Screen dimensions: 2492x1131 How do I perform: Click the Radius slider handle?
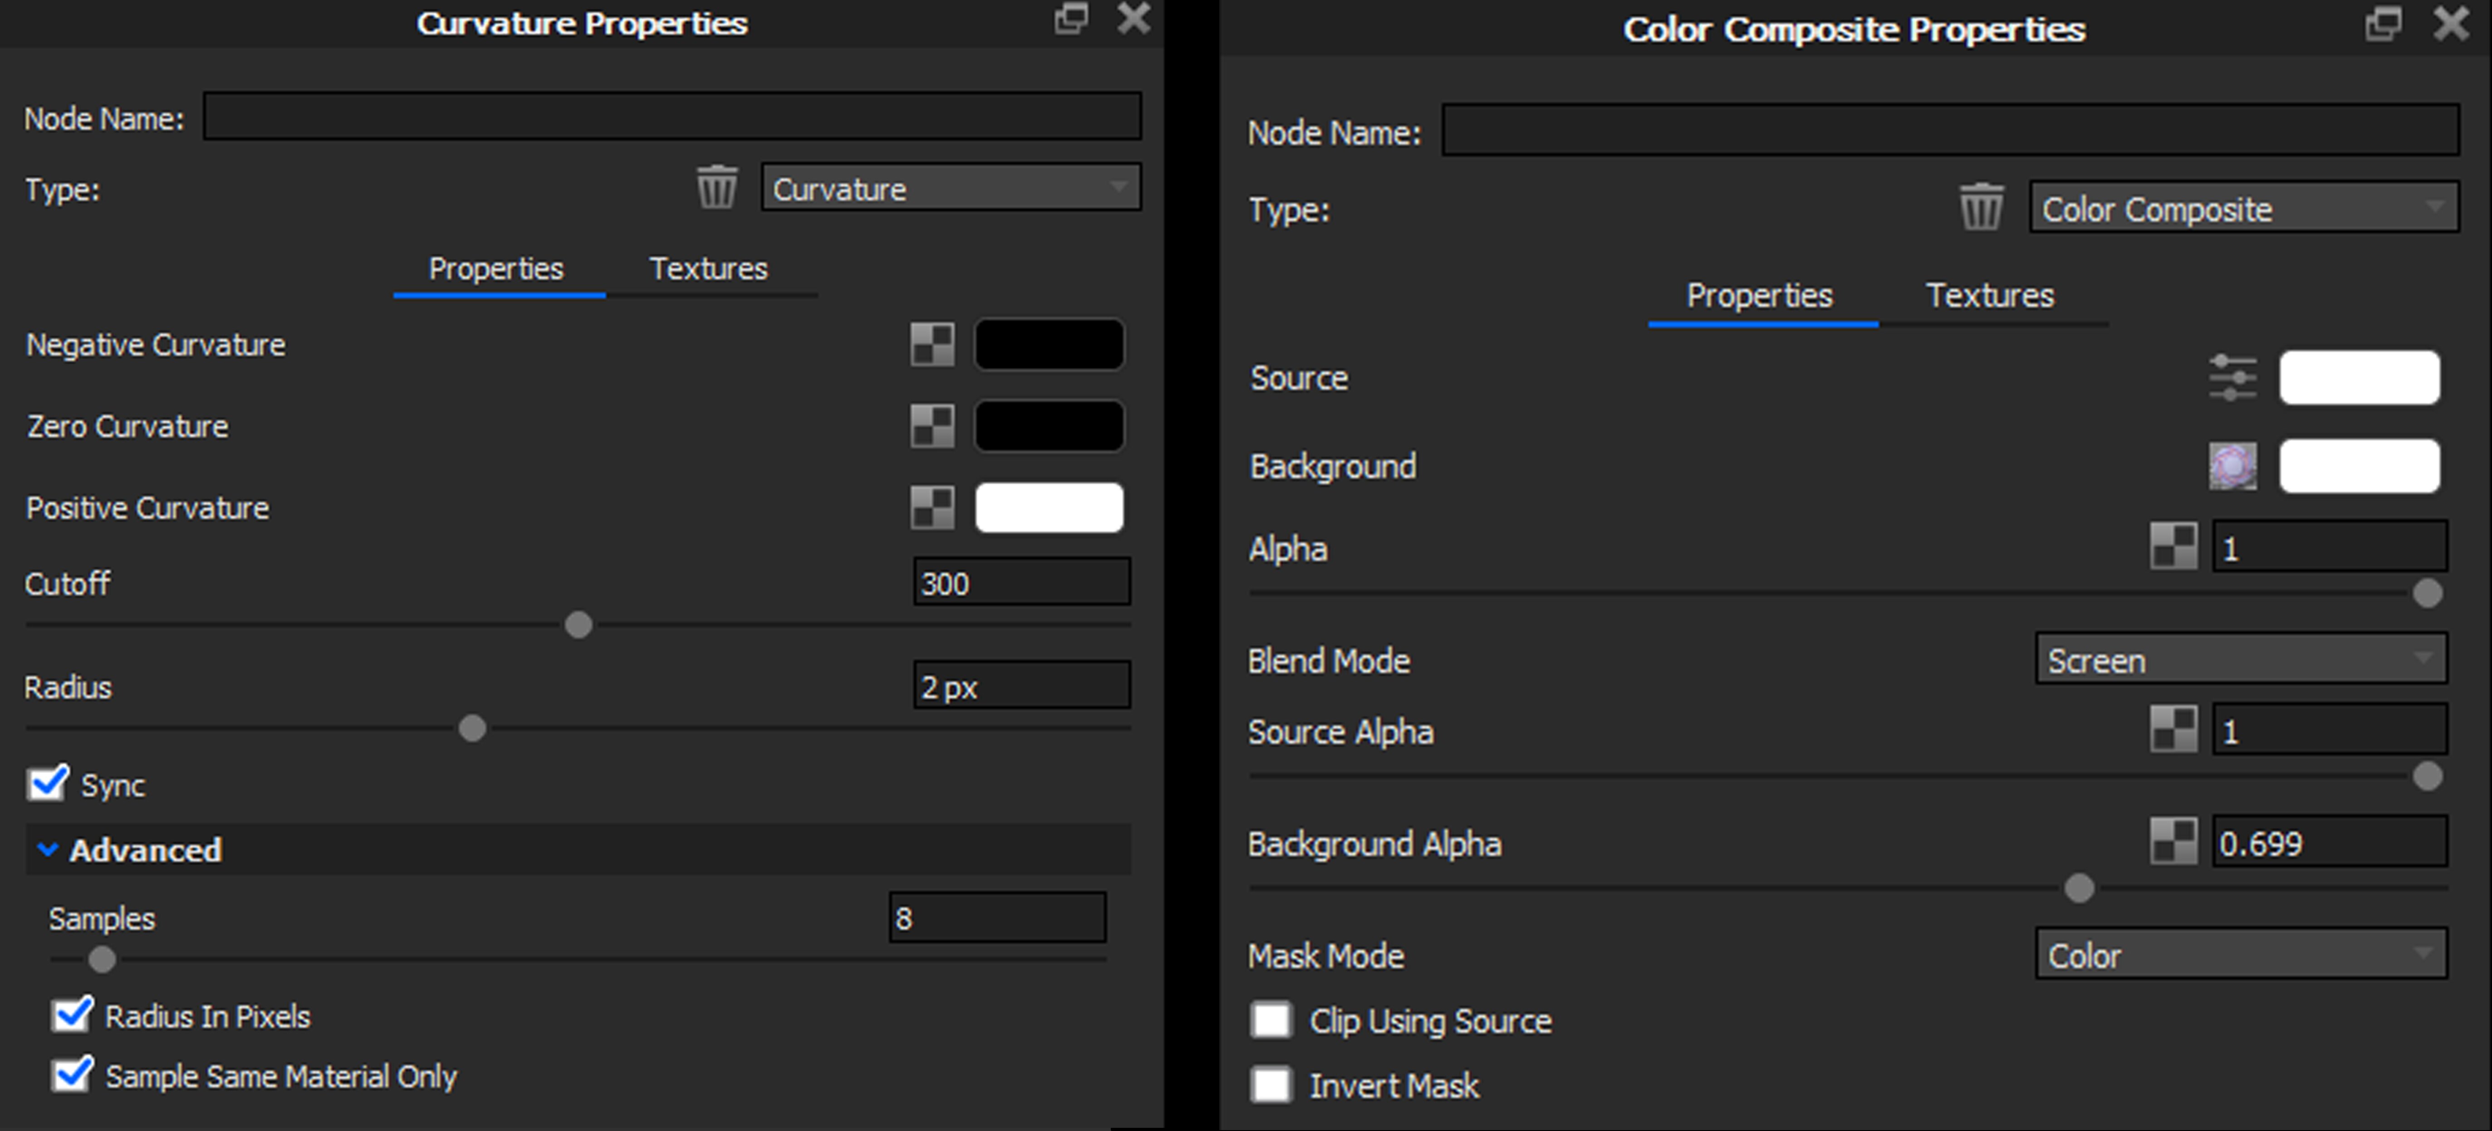(472, 728)
